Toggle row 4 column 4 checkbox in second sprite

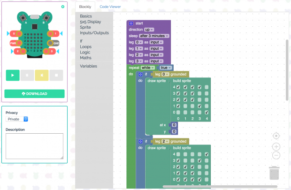[207, 154]
